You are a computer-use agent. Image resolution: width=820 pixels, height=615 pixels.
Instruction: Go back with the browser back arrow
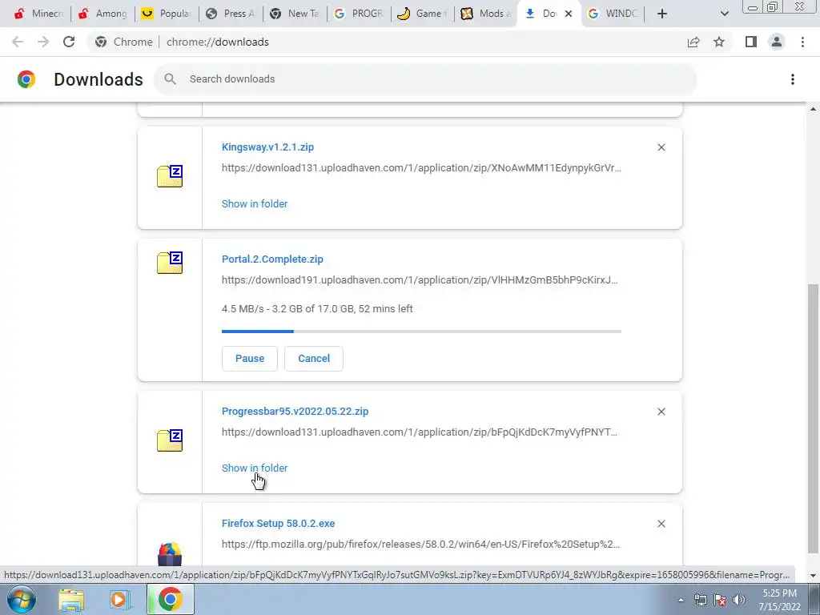(18, 42)
